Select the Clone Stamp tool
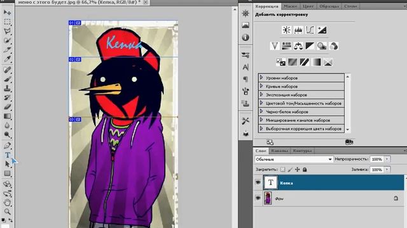 [7, 88]
